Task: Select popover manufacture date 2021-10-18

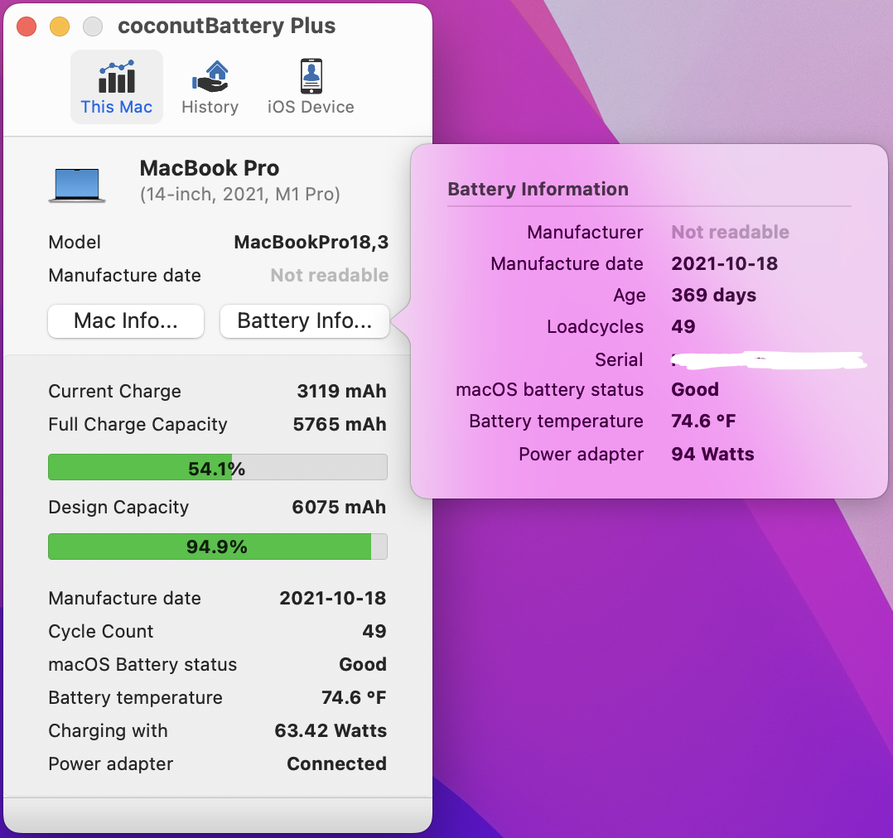Action: 724,263
